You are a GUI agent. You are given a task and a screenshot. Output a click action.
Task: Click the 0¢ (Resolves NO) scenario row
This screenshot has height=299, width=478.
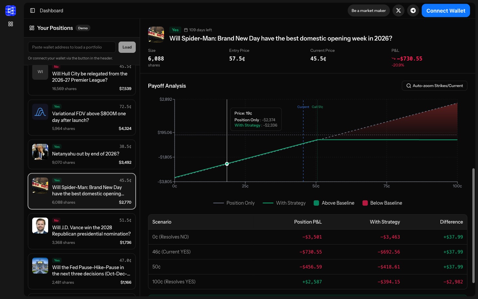307,237
